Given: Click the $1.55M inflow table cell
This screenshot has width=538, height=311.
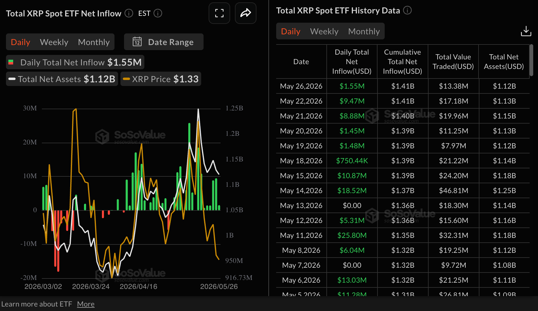Looking at the screenshot, I should (x=352, y=86).
